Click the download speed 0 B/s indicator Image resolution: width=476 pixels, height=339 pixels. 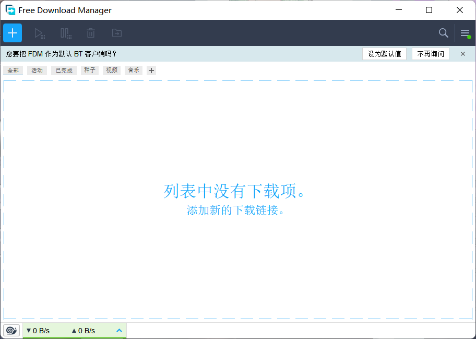pos(38,331)
